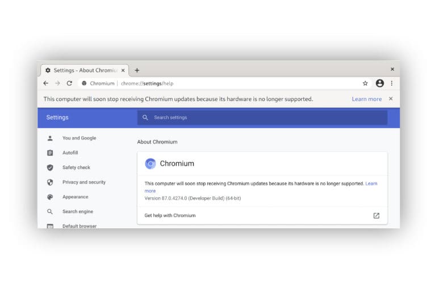Click the Version 87.0.4274.0 text

coord(193,198)
